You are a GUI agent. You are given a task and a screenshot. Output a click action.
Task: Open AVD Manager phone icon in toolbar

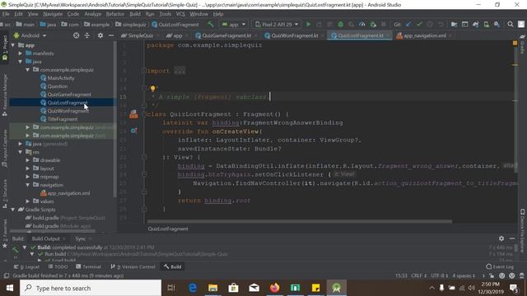click(x=486, y=24)
